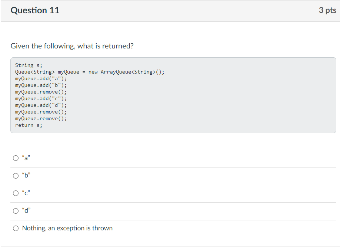Choose the "b" answer radio button
The height and width of the screenshot is (247, 340).
[16, 176]
